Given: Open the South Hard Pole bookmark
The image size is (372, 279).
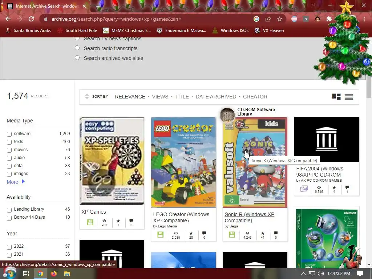Looking at the screenshot, I should (x=78, y=31).
